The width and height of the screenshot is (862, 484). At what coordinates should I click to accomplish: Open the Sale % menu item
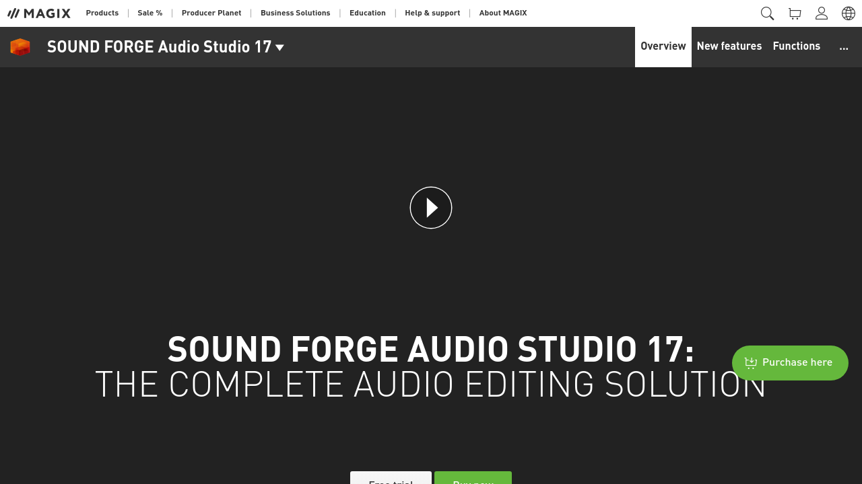click(150, 13)
